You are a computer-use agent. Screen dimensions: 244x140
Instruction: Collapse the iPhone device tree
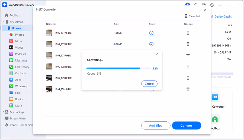(x=5, y=28)
